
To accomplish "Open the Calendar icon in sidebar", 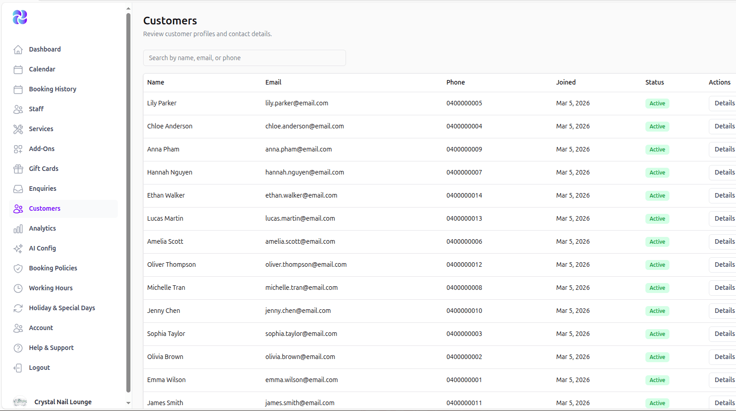I will point(18,69).
